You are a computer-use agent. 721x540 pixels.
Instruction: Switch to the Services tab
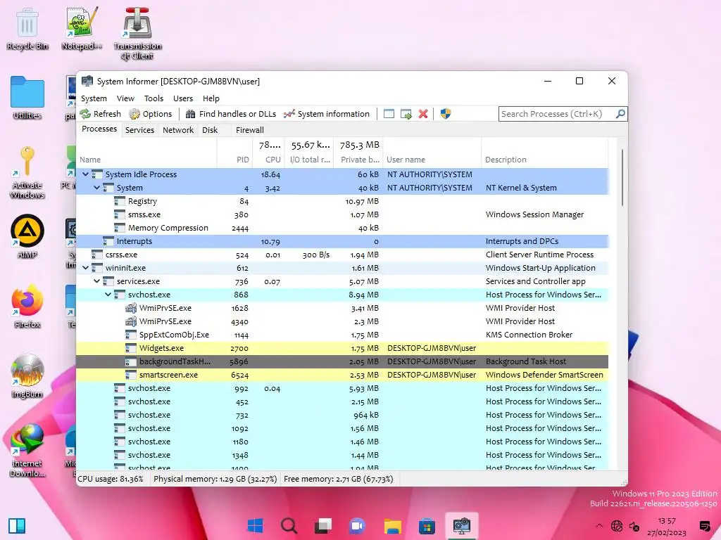click(140, 130)
